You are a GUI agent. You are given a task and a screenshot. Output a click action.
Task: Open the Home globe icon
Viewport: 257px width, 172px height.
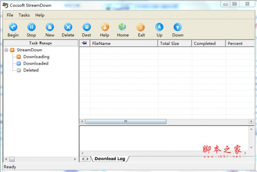coord(123,27)
